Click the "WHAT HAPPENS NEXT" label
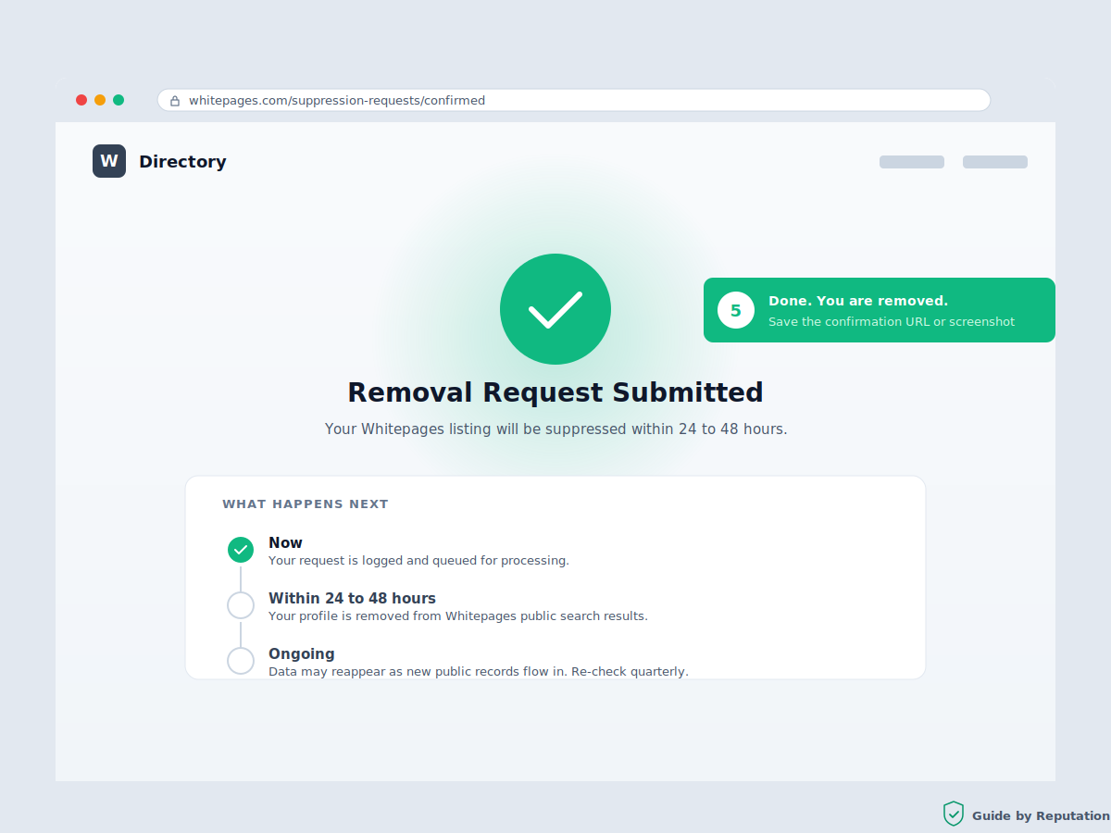Image resolution: width=1111 pixels, height=833 pixels. click(x=306, y=504)
